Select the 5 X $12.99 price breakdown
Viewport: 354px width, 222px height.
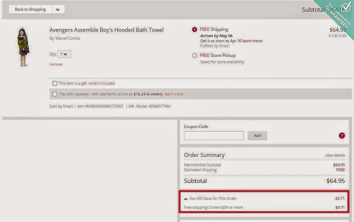point(337,36)
